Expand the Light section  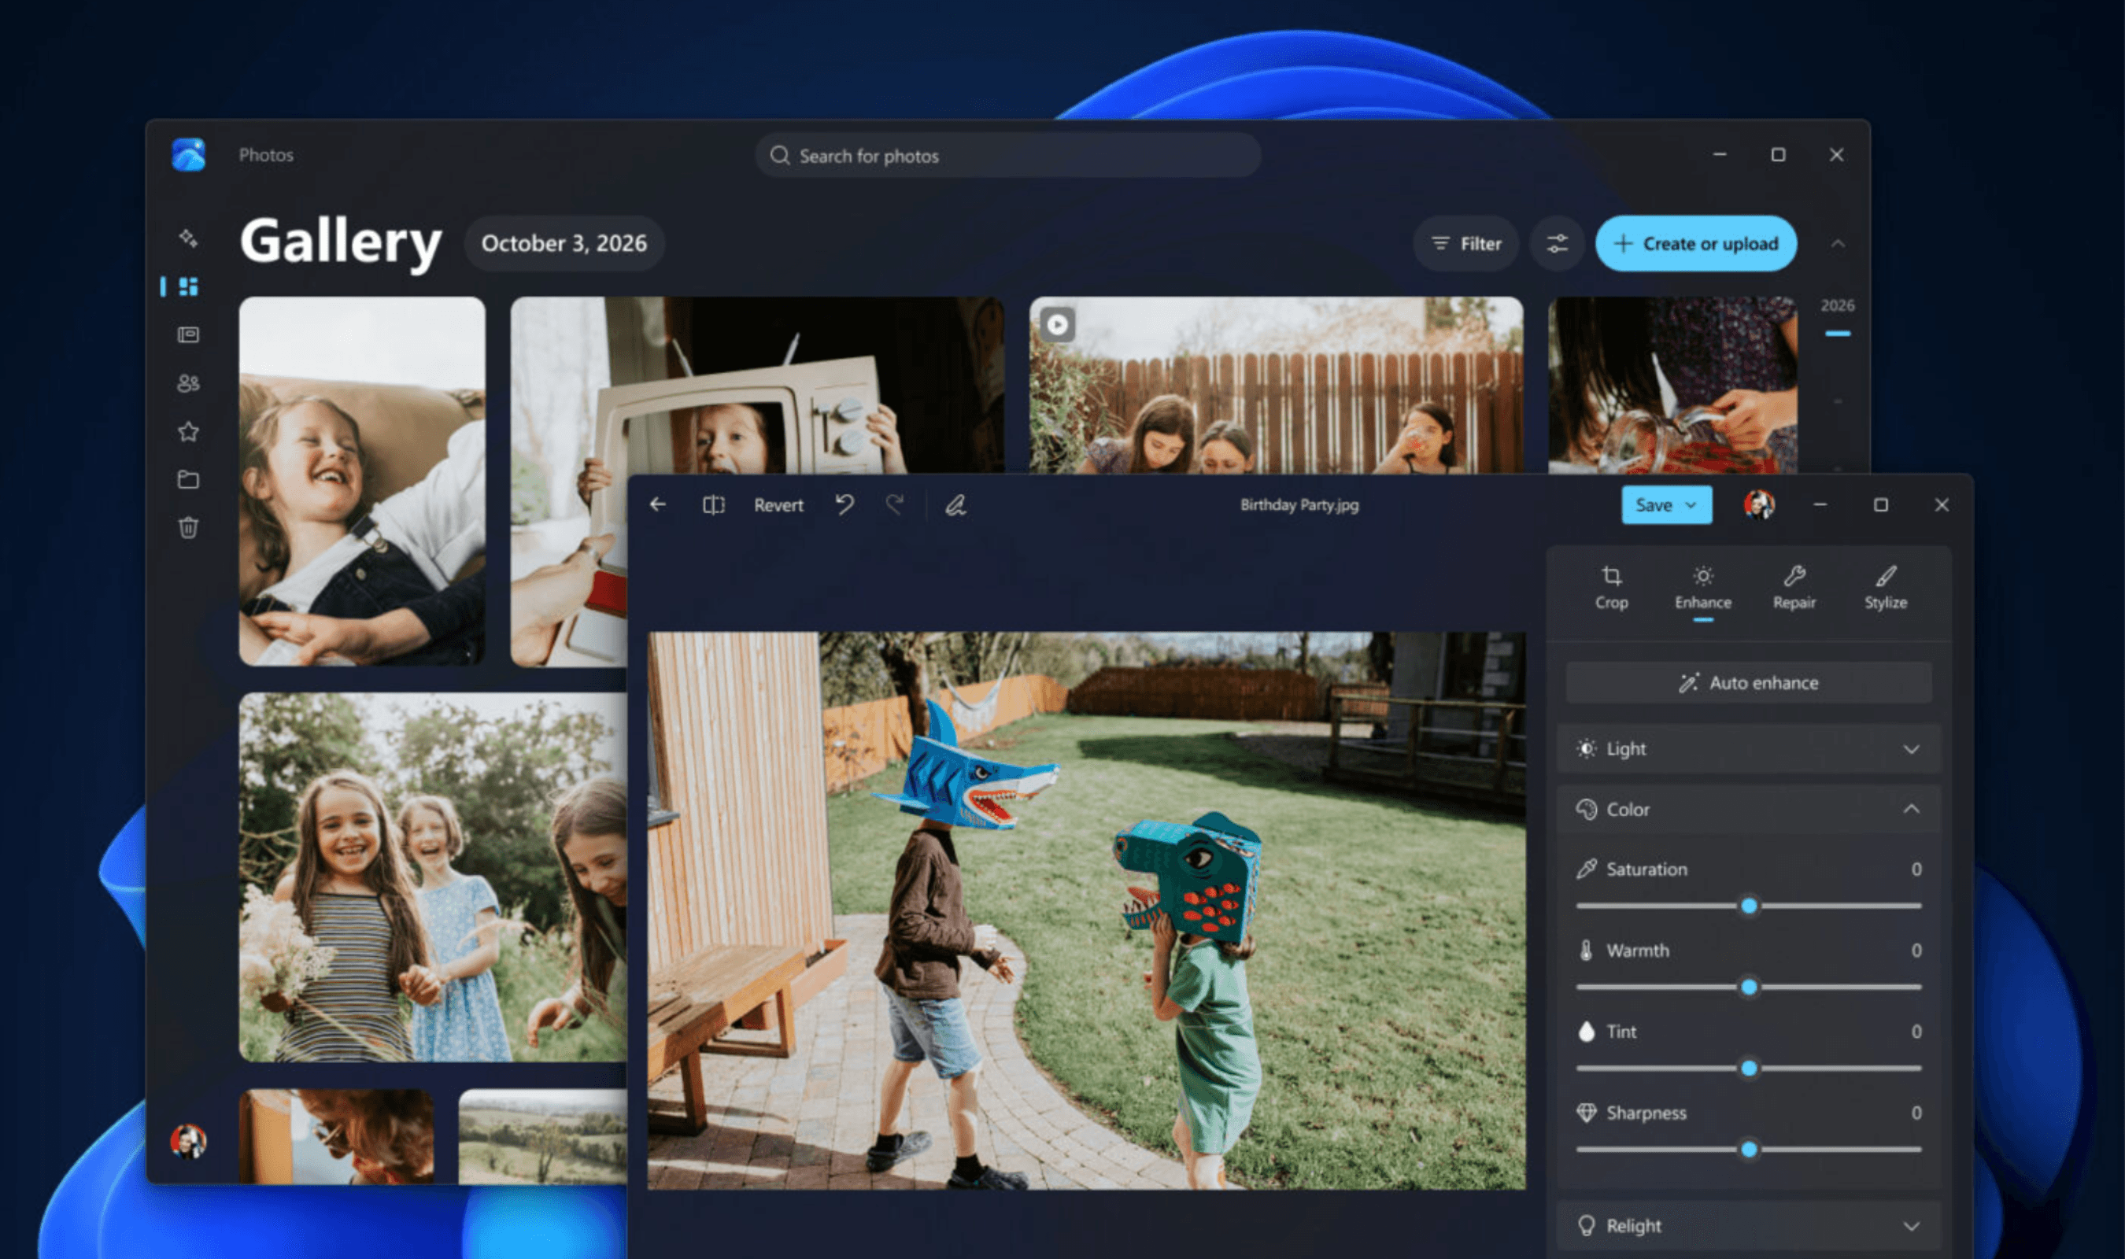coord(1748,749)
